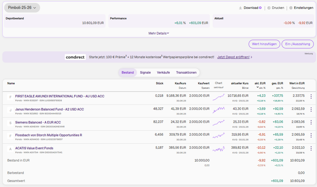Viewport: 317px width, 187px height.
Task: Click the gear icon for Einstellungen
Action: [x=291, y=8]
